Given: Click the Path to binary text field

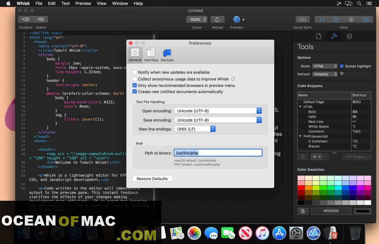Looking at the screenshot, I should (x=218, y=153).
